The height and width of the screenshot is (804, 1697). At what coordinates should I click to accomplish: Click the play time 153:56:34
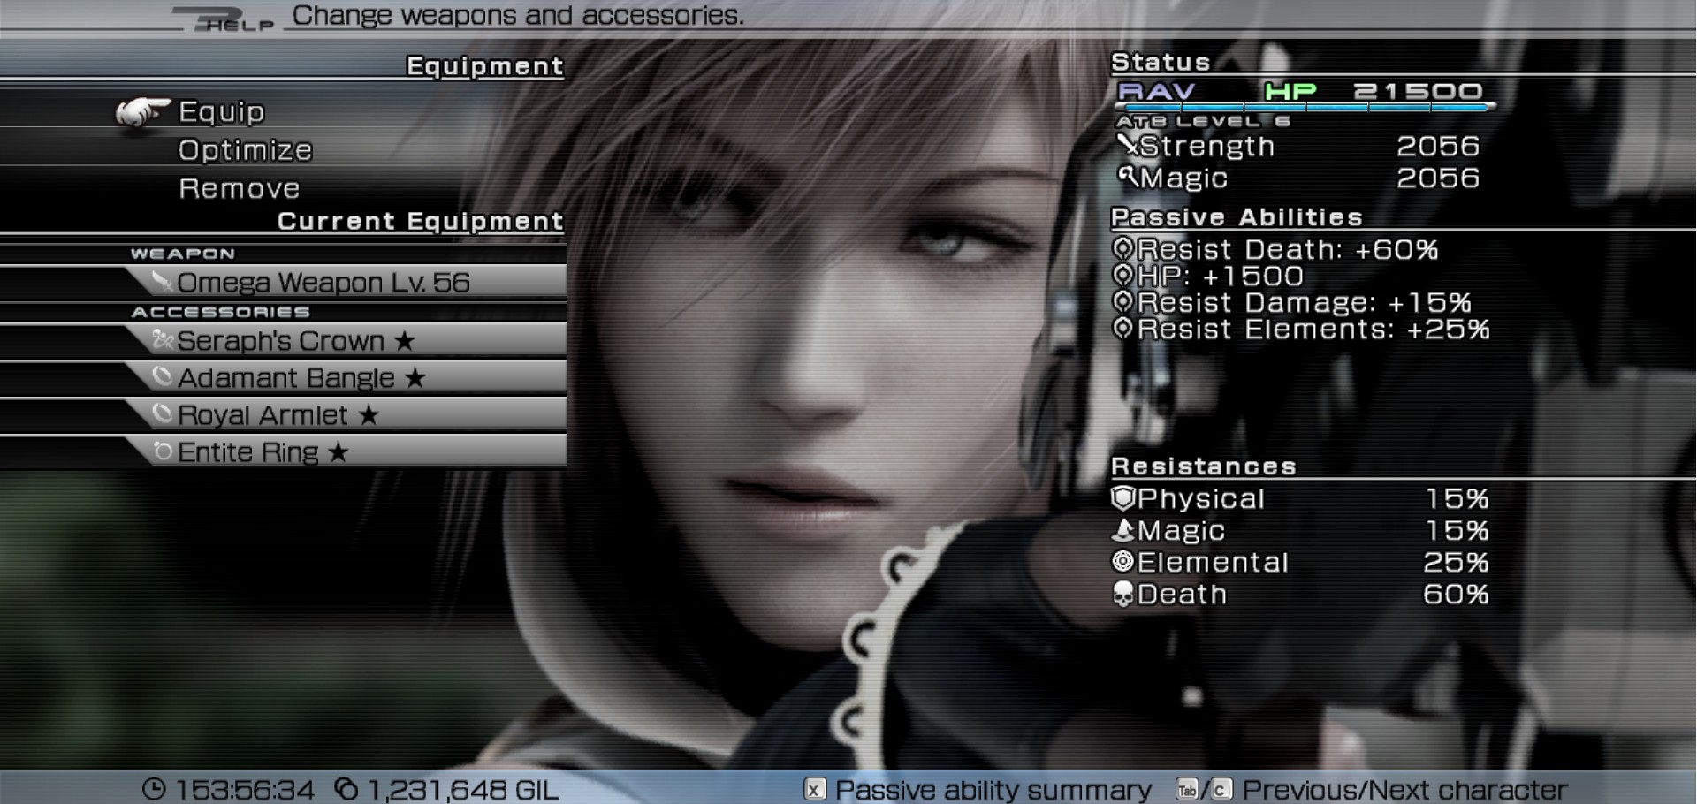tap(245, 789)
